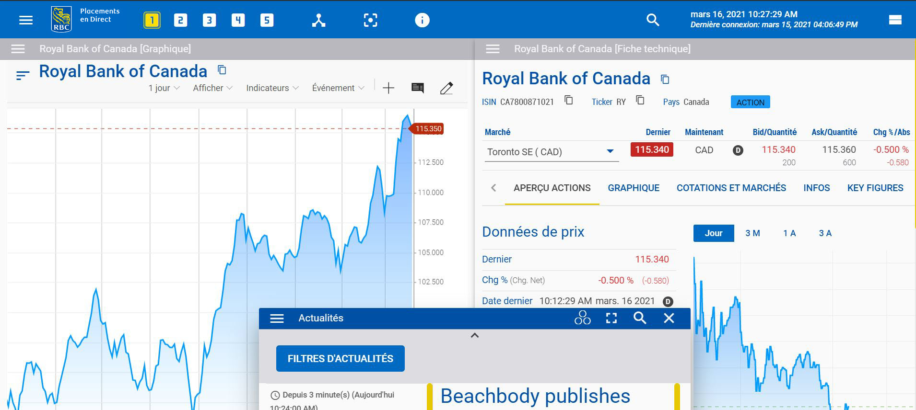Image resolution: width=916 pixels, height=410 pixels.
Task: Click the FILTRES D'ACTUALITÉS button
Action: click(341, 359)
